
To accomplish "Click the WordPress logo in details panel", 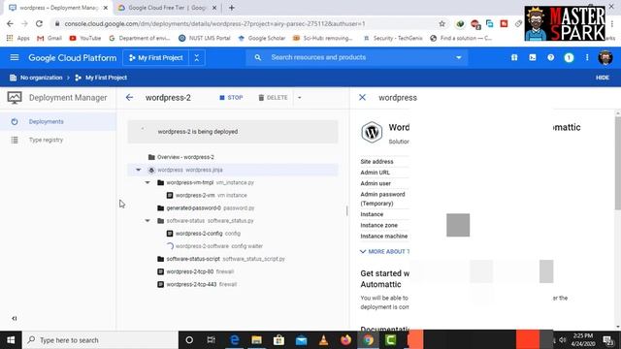I will pos(372,132).
